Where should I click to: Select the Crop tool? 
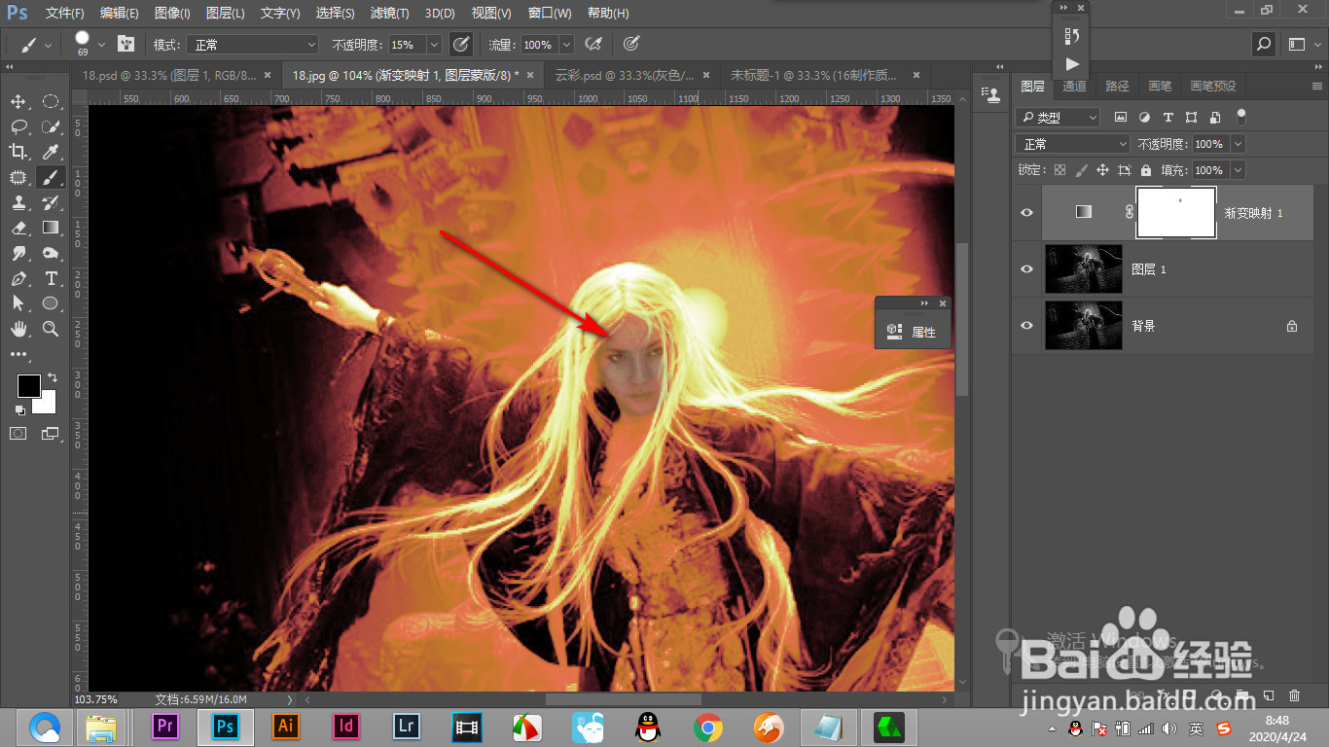click(x=18, y=152)
